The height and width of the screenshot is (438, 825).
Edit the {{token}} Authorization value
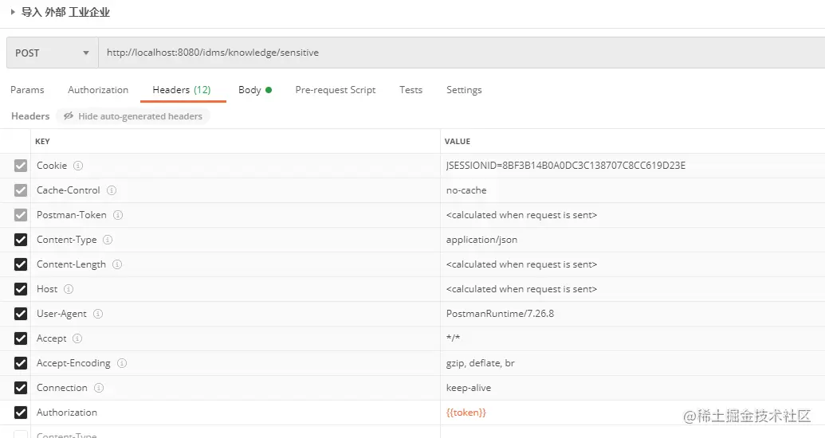tap(466, 413)
